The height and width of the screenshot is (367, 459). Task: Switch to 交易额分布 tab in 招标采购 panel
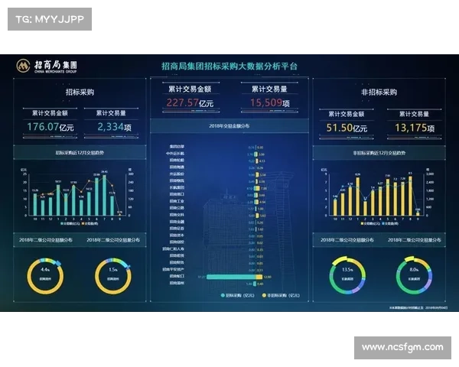46,240
